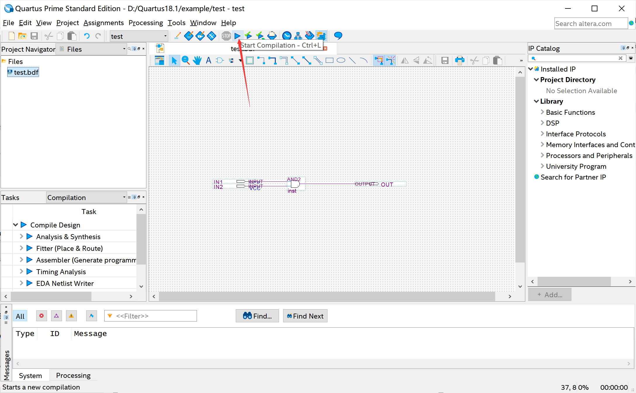The image size is (636, 393).
Task: Toggle the error messages filter
Action: (x=41, y=316)
